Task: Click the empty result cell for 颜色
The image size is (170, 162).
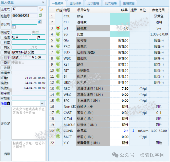Action: pos(120,16)
